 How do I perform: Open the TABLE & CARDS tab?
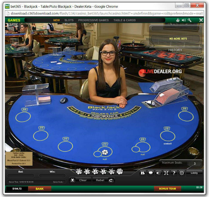tap(125, 20)
